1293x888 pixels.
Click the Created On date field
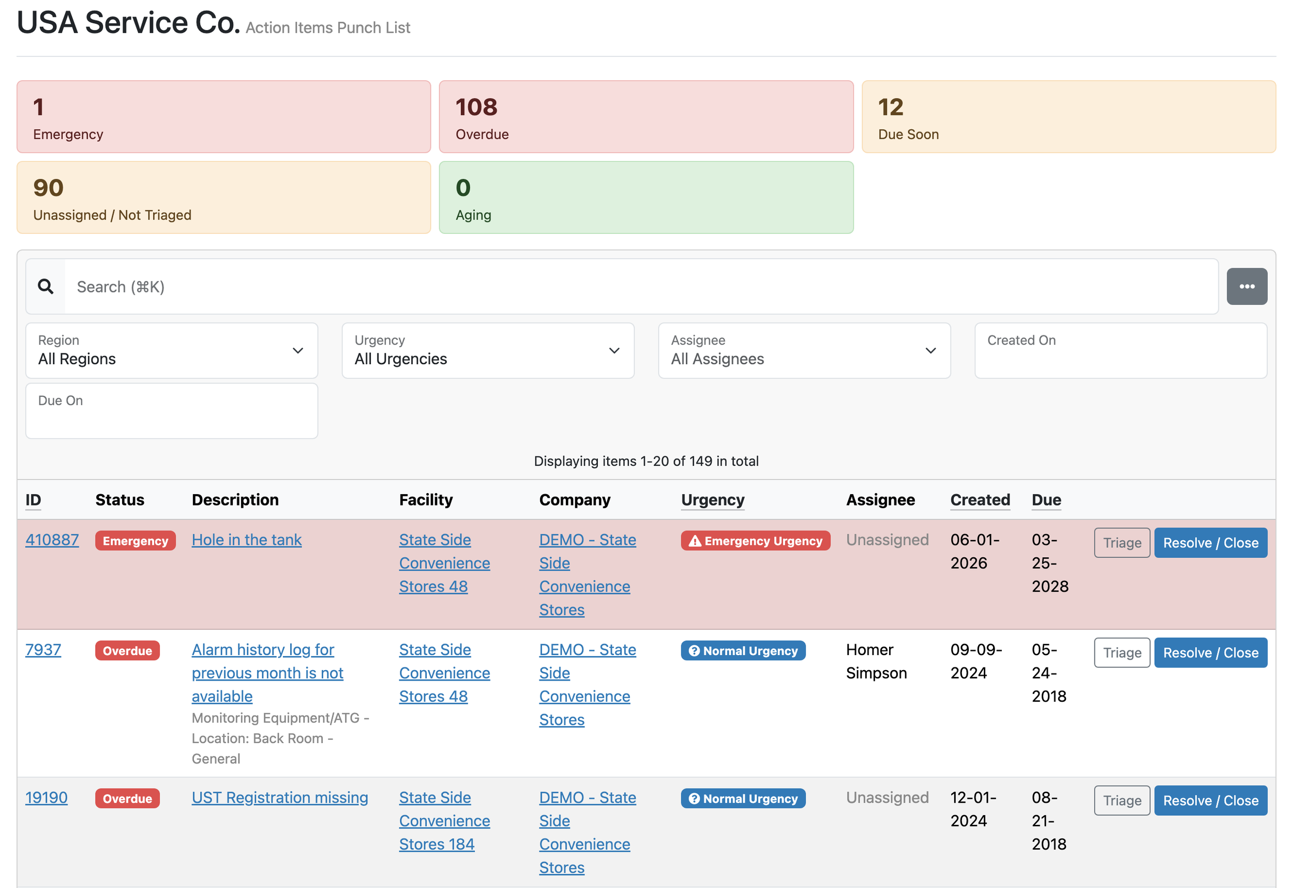pos(1121,351)
